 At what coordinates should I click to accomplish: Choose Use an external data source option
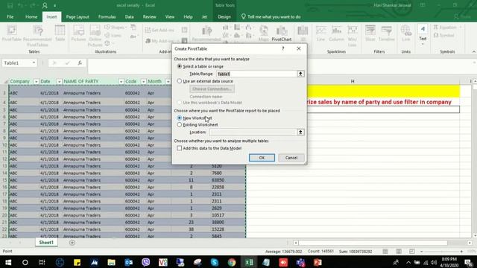click(x=180, y=81)
